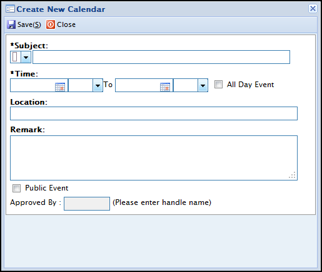Click the Save floppy disk icon
The height and width of the screenshot is (272, 322).
(11, 24)
